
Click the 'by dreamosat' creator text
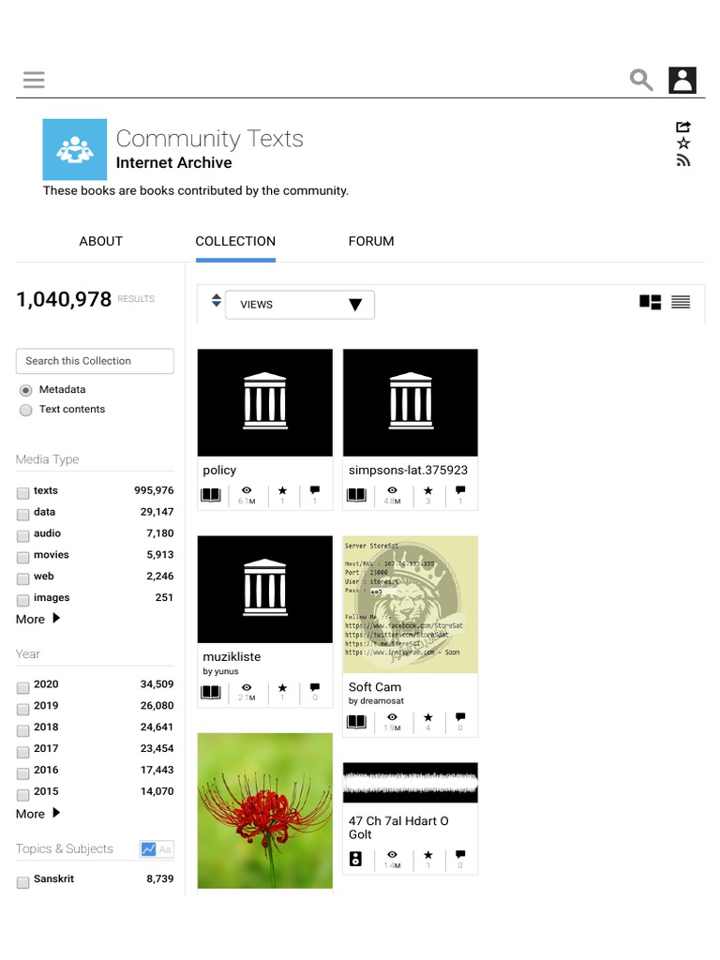pyautogui.click(x=376, y=701)
